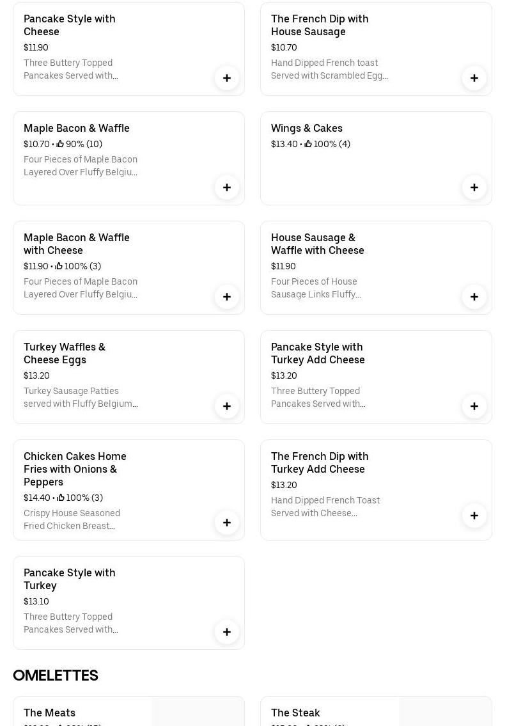Image resolution: width=514 pixels, height=726 pixels.
Task: Open Chicken Cakes Home Fries description text
Action: point(72,519)
